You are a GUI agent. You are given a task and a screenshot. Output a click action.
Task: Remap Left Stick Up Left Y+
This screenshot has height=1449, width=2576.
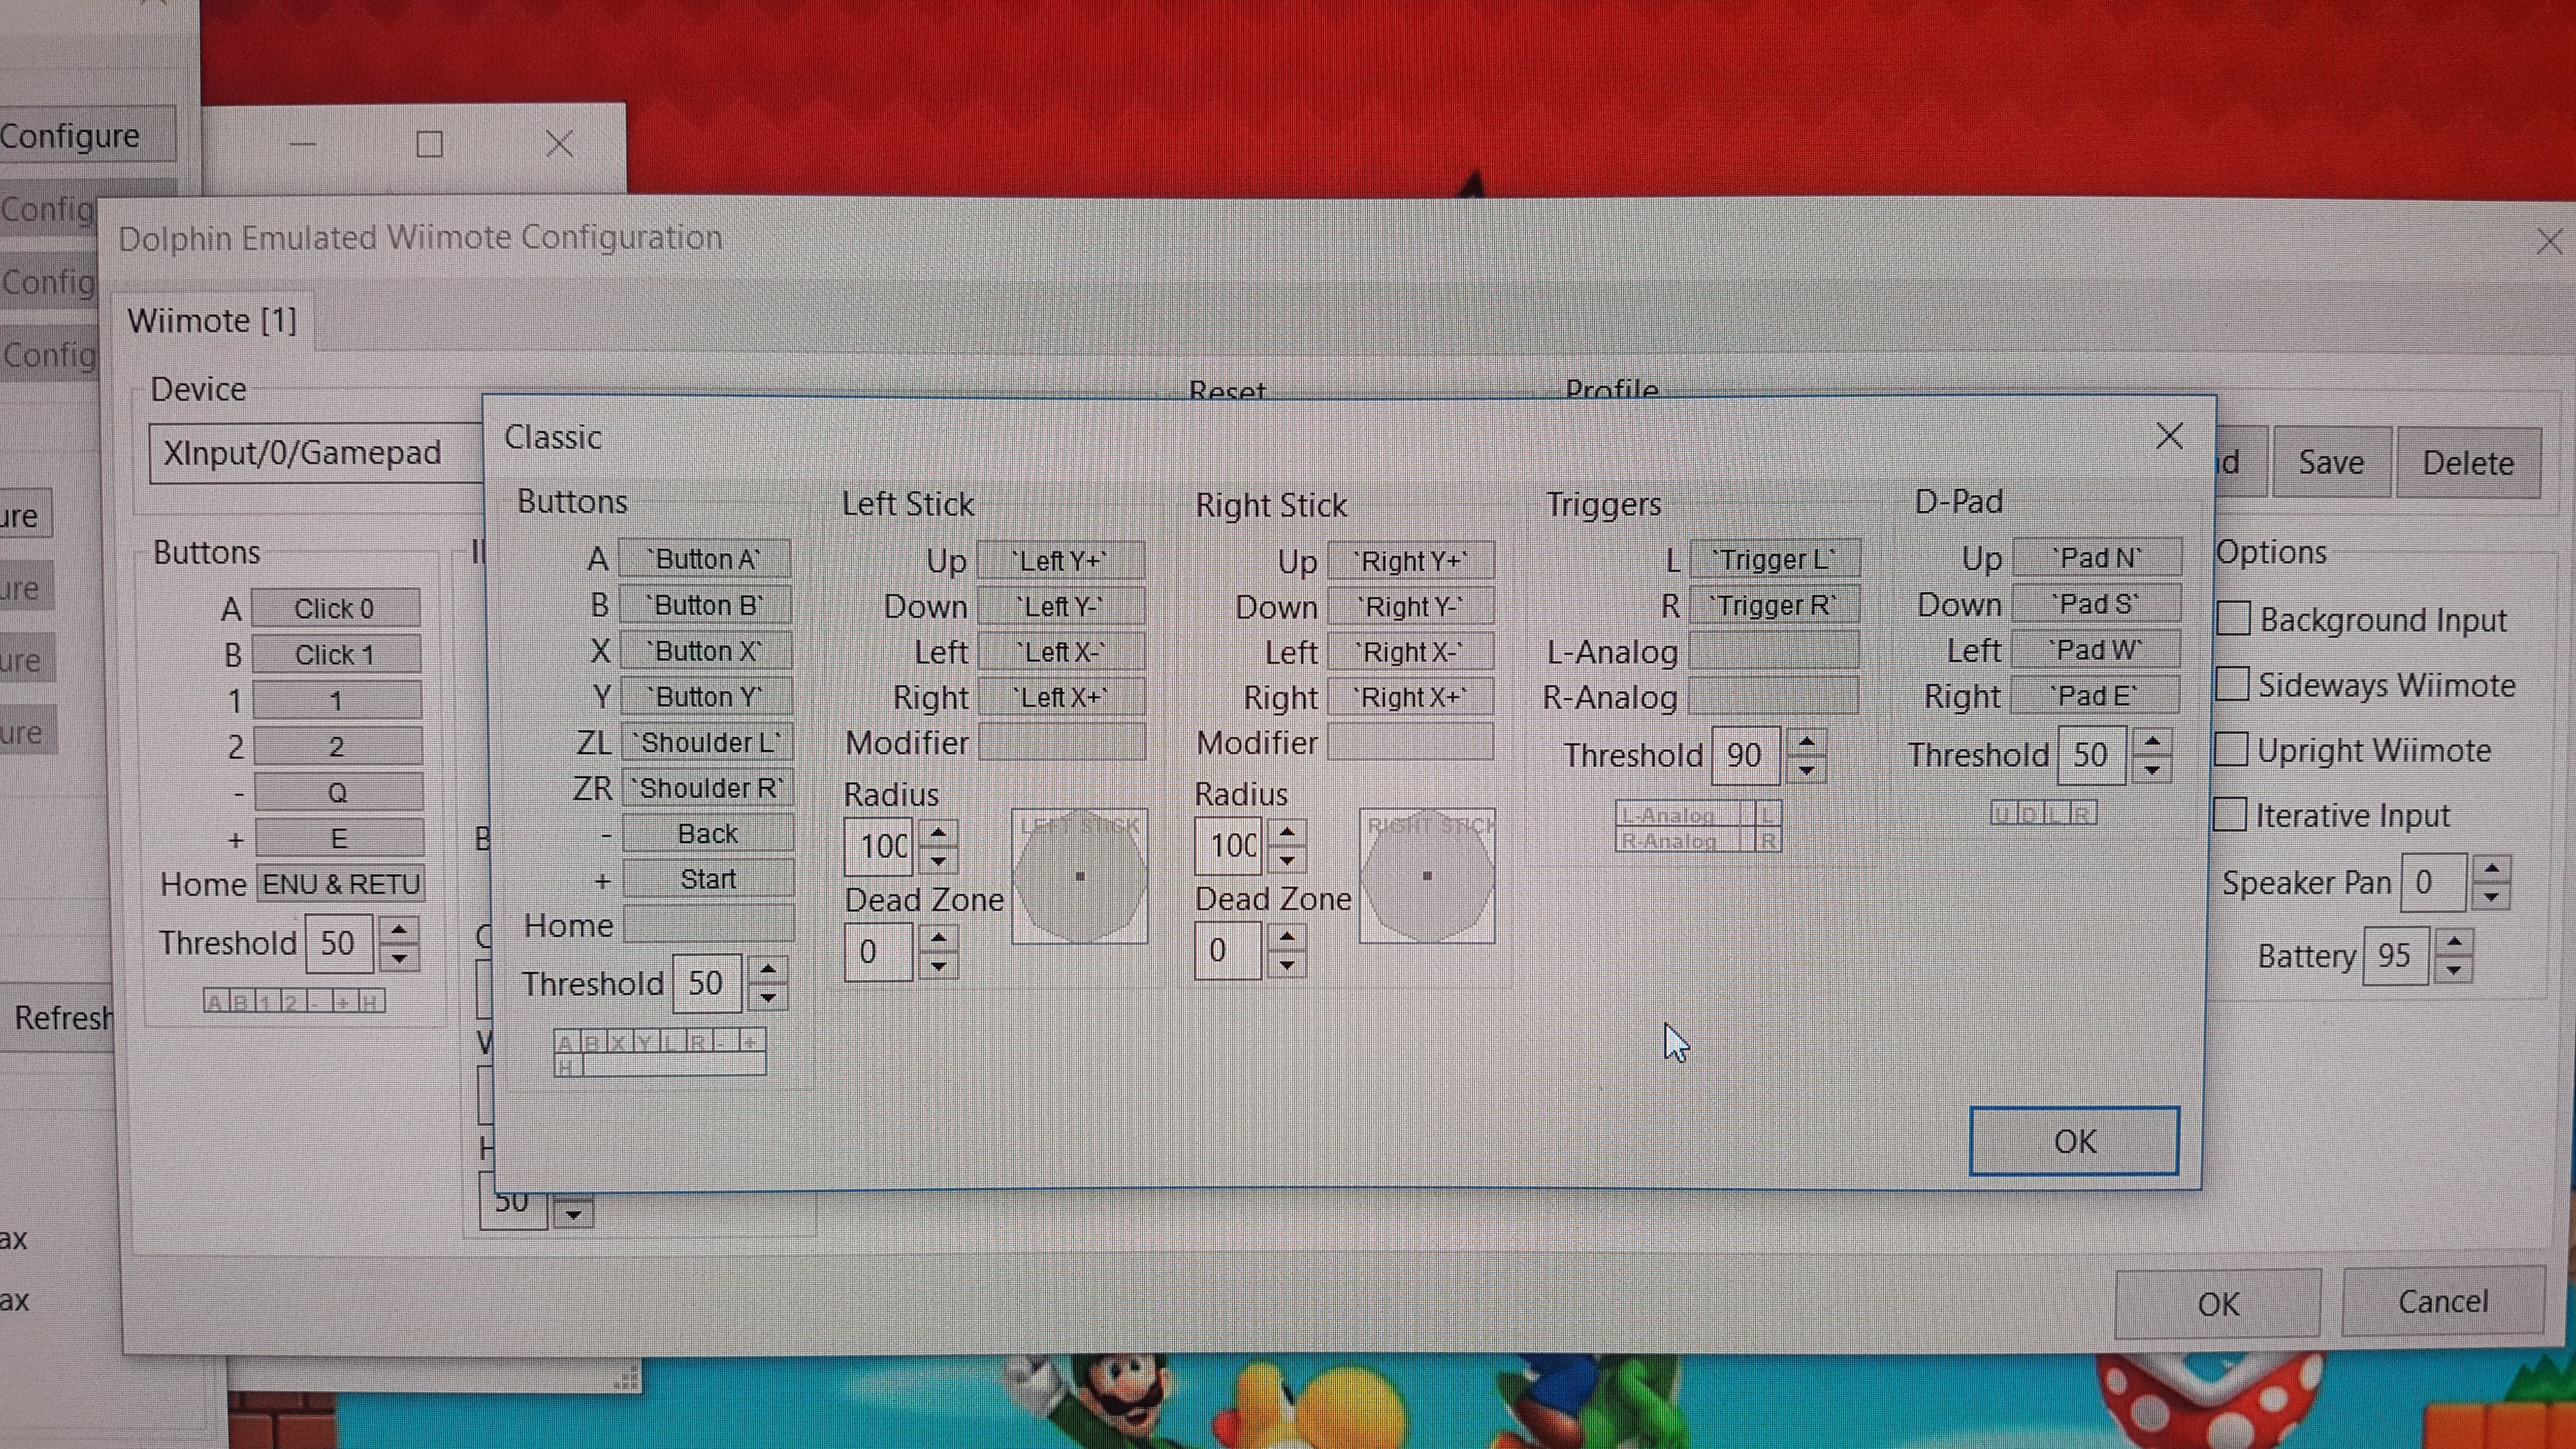(x=1061, y=561)
